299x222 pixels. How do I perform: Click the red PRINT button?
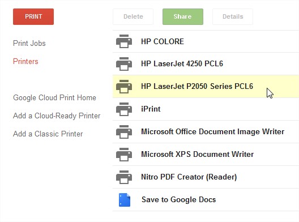point(33,16)
